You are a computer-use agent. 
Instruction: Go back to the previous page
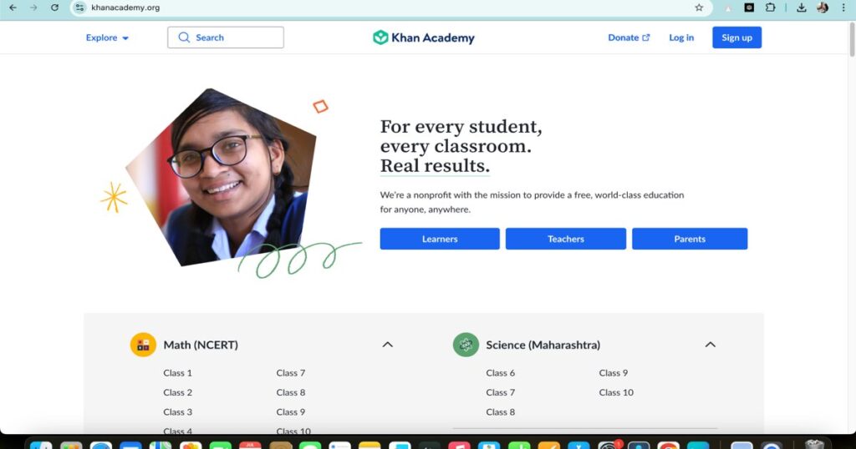[x=13, y=8]
